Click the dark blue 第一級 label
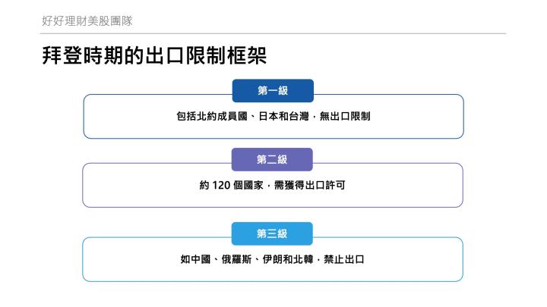 pyautogui.click(x=273, y=91)
